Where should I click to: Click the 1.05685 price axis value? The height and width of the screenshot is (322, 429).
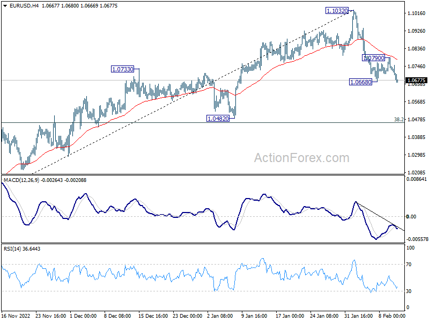(x=417, y=101)
